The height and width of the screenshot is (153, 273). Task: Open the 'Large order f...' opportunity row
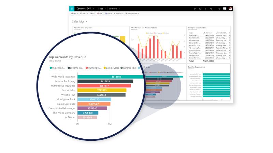(210, 43)
